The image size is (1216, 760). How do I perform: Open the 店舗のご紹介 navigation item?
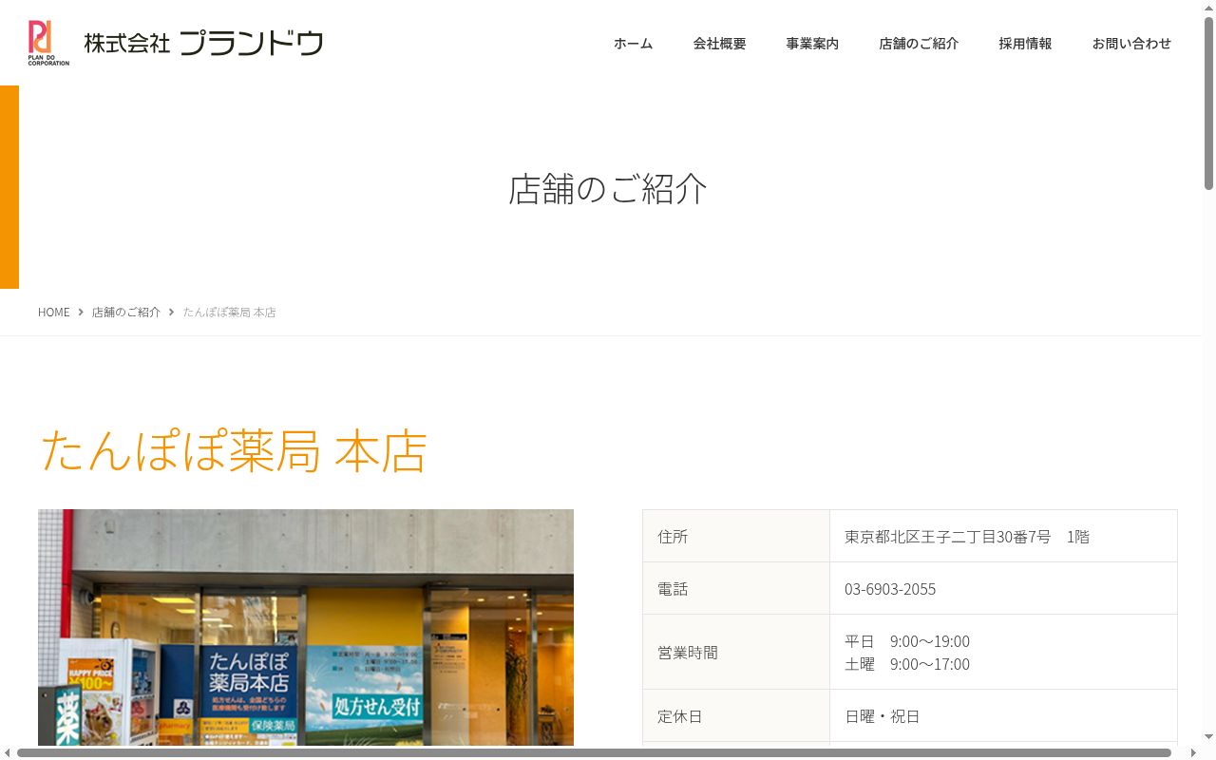(919, 44)
